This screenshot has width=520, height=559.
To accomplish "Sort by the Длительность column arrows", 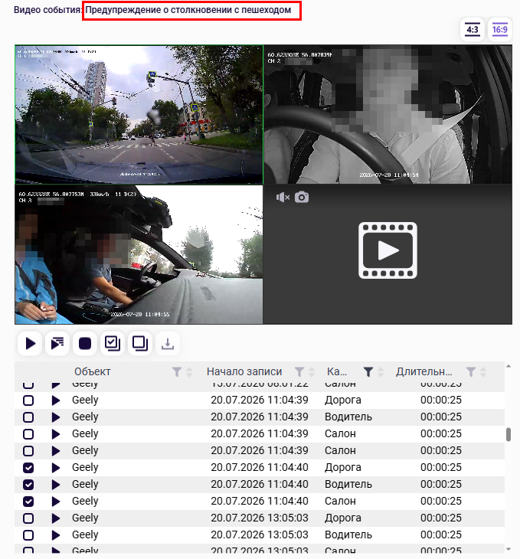I will (483, 372).
